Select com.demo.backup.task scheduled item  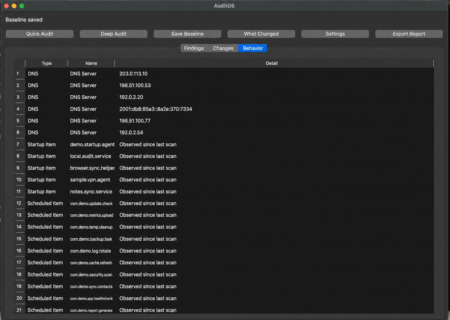[x=91, y=239]
